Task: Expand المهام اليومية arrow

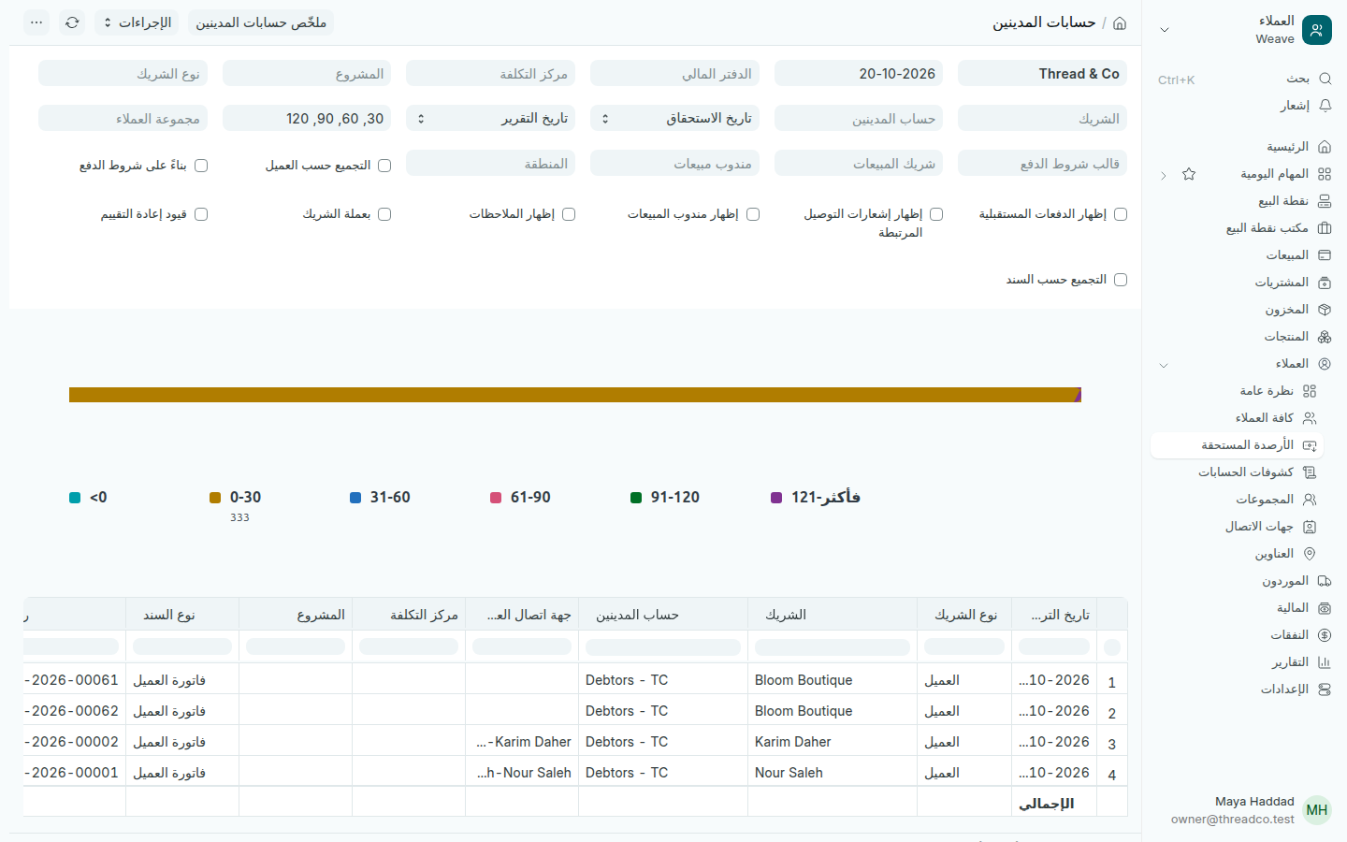Action: (x=1164, y=175)
